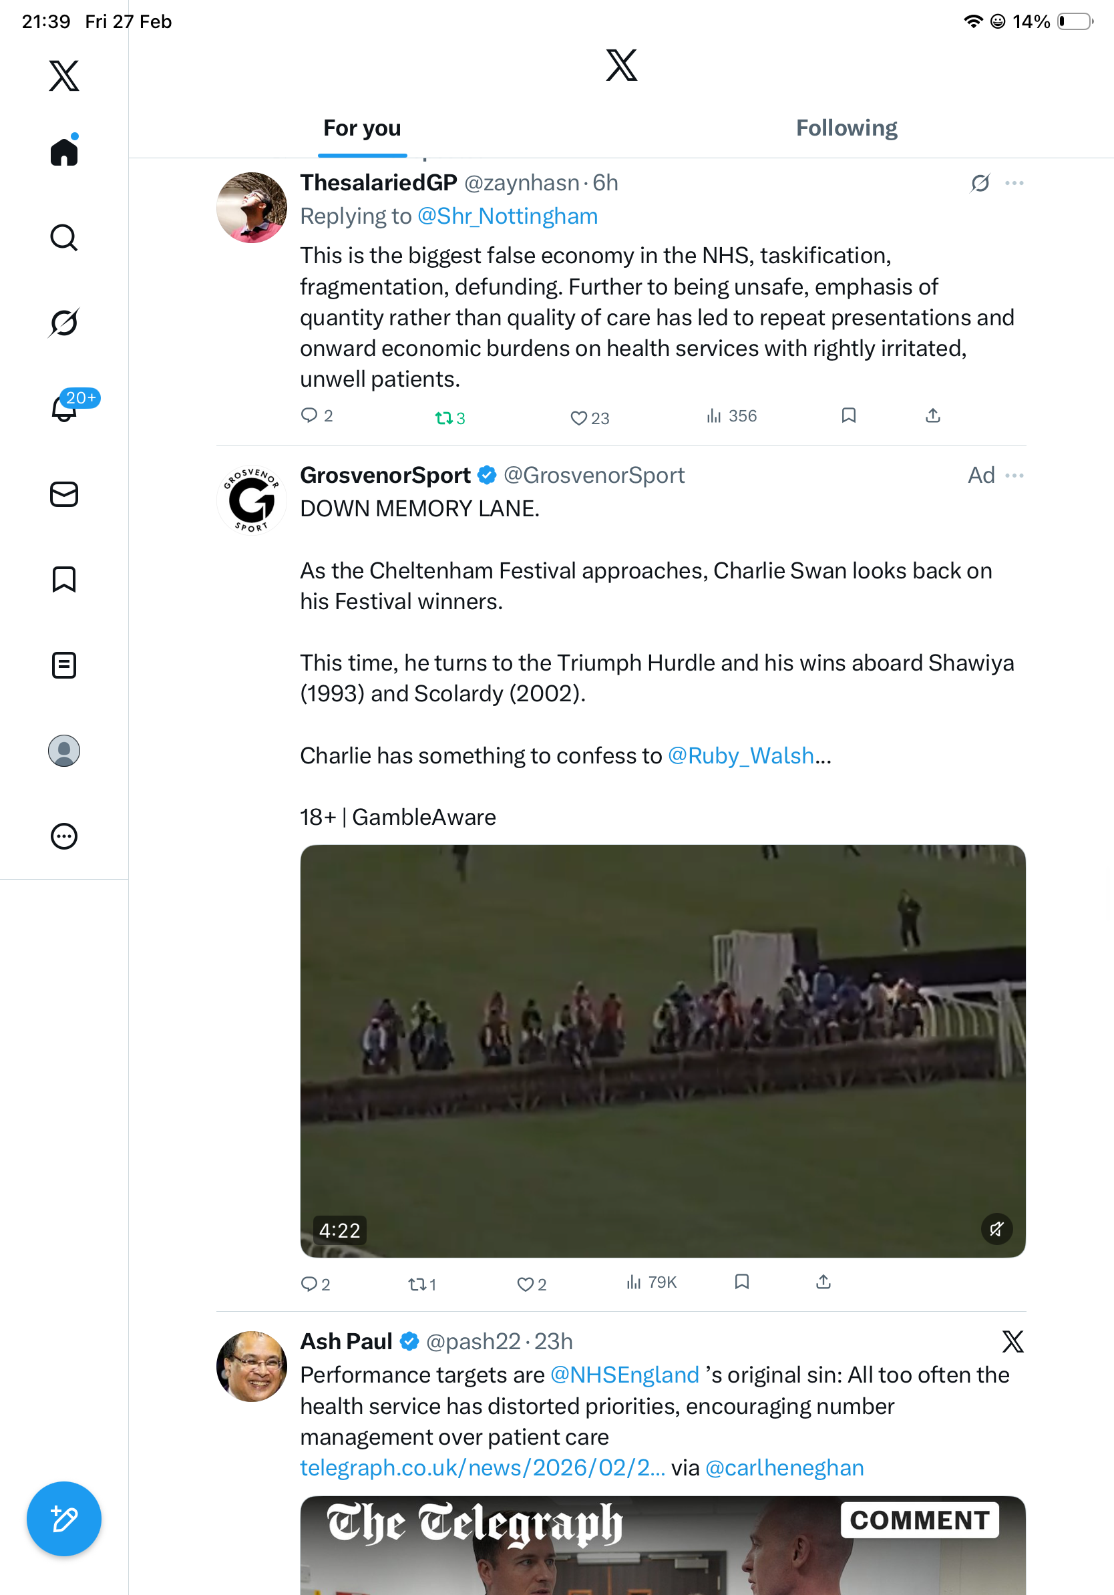Tap the compose post button
Screen dimensions: 1114x1595
[x=64, y=1519]
